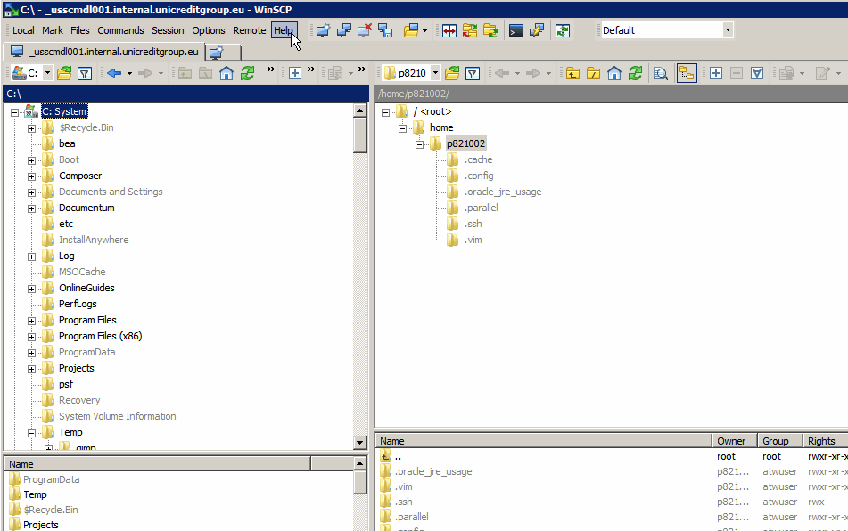The height and width of the screenshot is (531, 848).
Task: Click the local tree vertical scrollbar down arrow
Action: (x=360, y=443)
